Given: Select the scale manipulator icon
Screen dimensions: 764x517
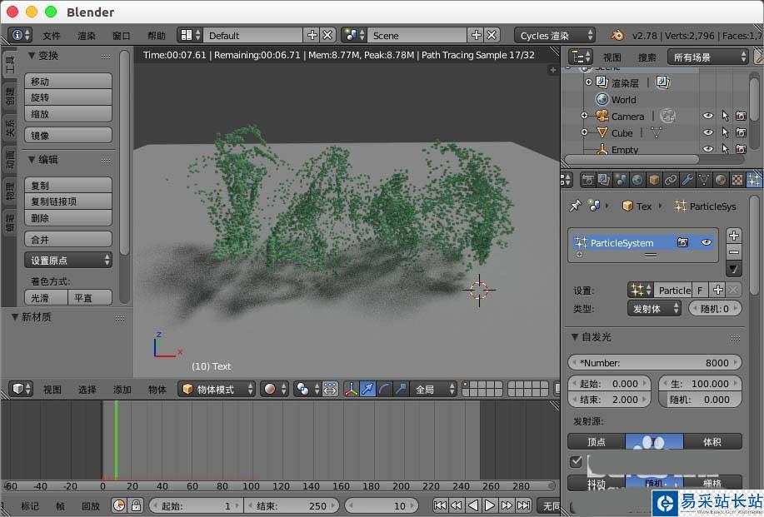Looking at the screenshot, I should pyautogui.click(x=401, y=389).
